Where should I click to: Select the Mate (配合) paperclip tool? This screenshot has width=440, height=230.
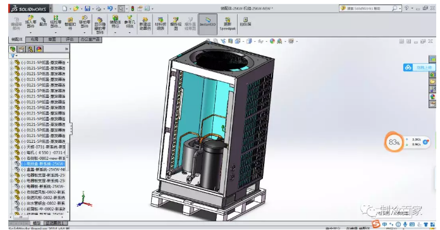point(43,21)
